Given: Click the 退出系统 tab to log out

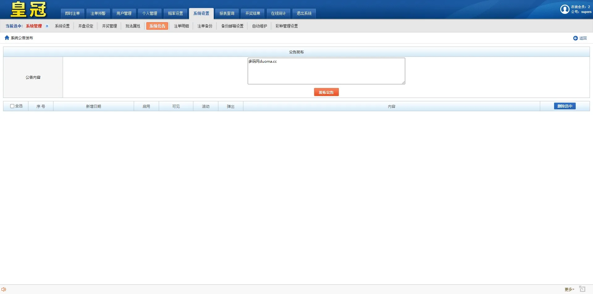Looking at the screenshot, I should pyautogui.click(x=304, y=13).
